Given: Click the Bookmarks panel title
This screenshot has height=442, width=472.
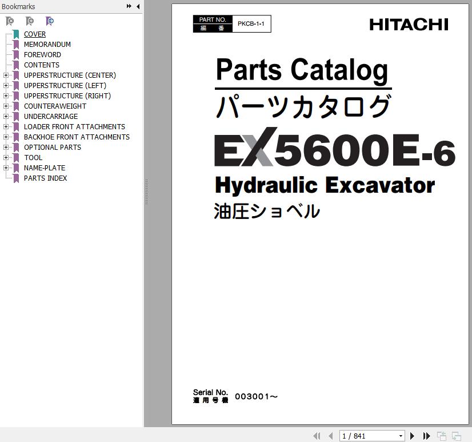Looking at the screenshot, I should (x=18, y=6).
